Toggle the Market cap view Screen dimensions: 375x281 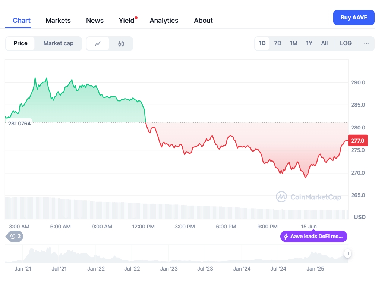(59, 43)
